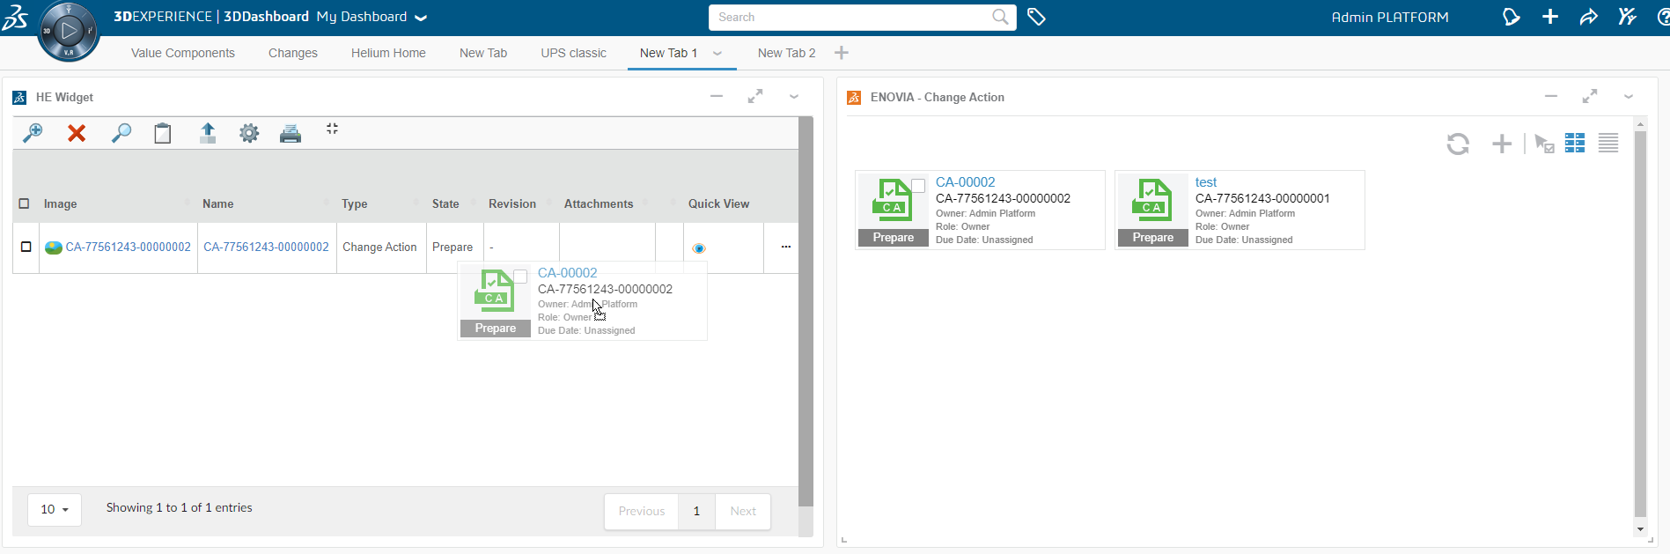Click the printer icon
The image size is (1670, 554).
[291, 133]
